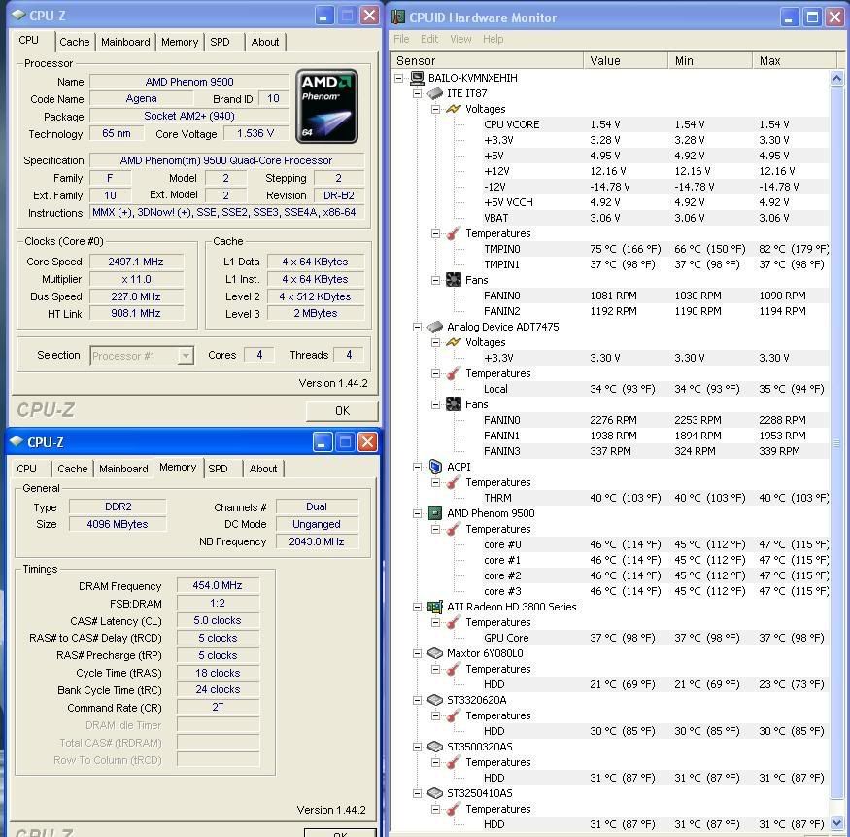Screen dimensions: 850x837
Task: Switch to Memory tab in upper CPU-Z window
Action: tap(180, 42)
